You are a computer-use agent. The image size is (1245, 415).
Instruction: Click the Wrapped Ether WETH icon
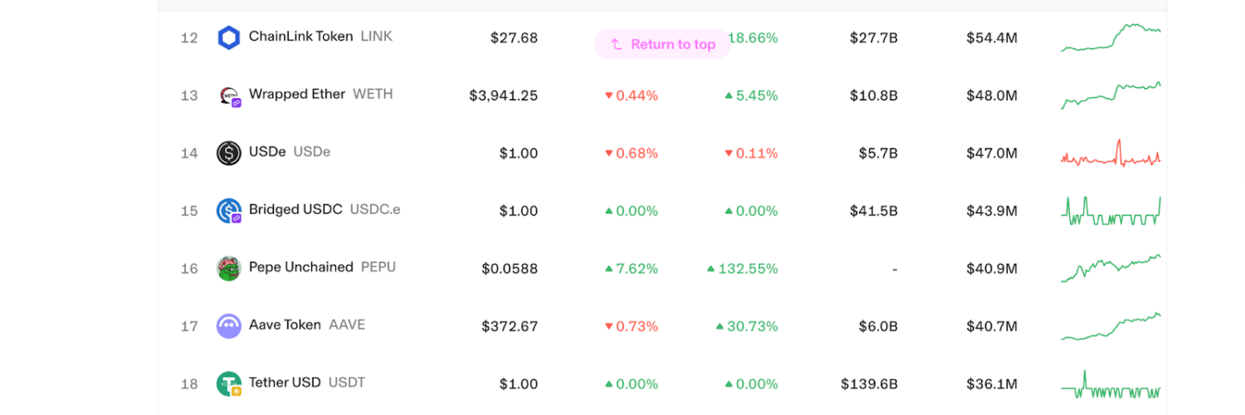pyautogui.click(x=228, y=96)
